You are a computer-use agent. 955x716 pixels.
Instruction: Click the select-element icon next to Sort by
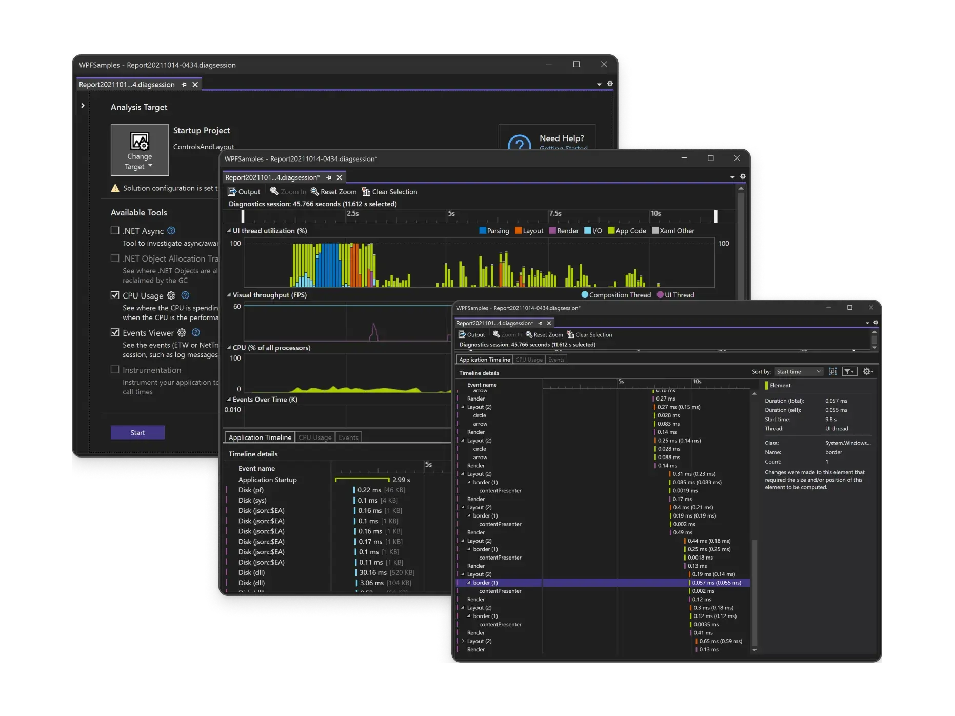click(833, 371)
